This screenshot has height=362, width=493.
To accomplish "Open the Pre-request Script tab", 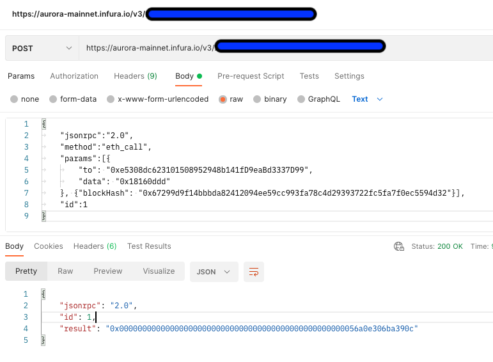I will click(x=251, y=76).
